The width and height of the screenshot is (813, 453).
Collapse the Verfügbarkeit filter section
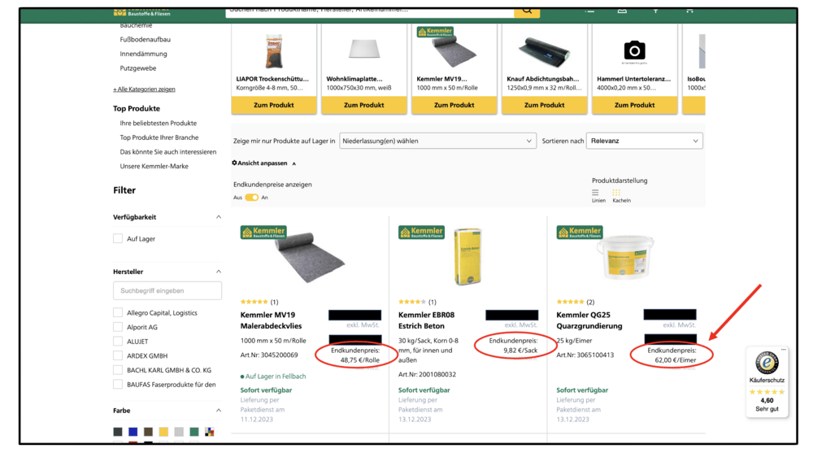[218, 217]
